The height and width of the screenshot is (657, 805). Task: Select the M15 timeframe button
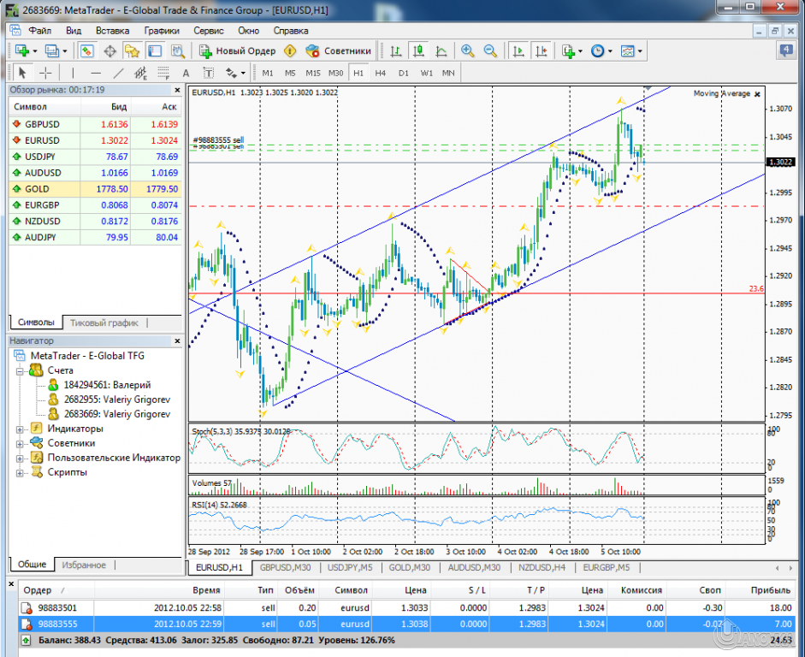[314, 74]
